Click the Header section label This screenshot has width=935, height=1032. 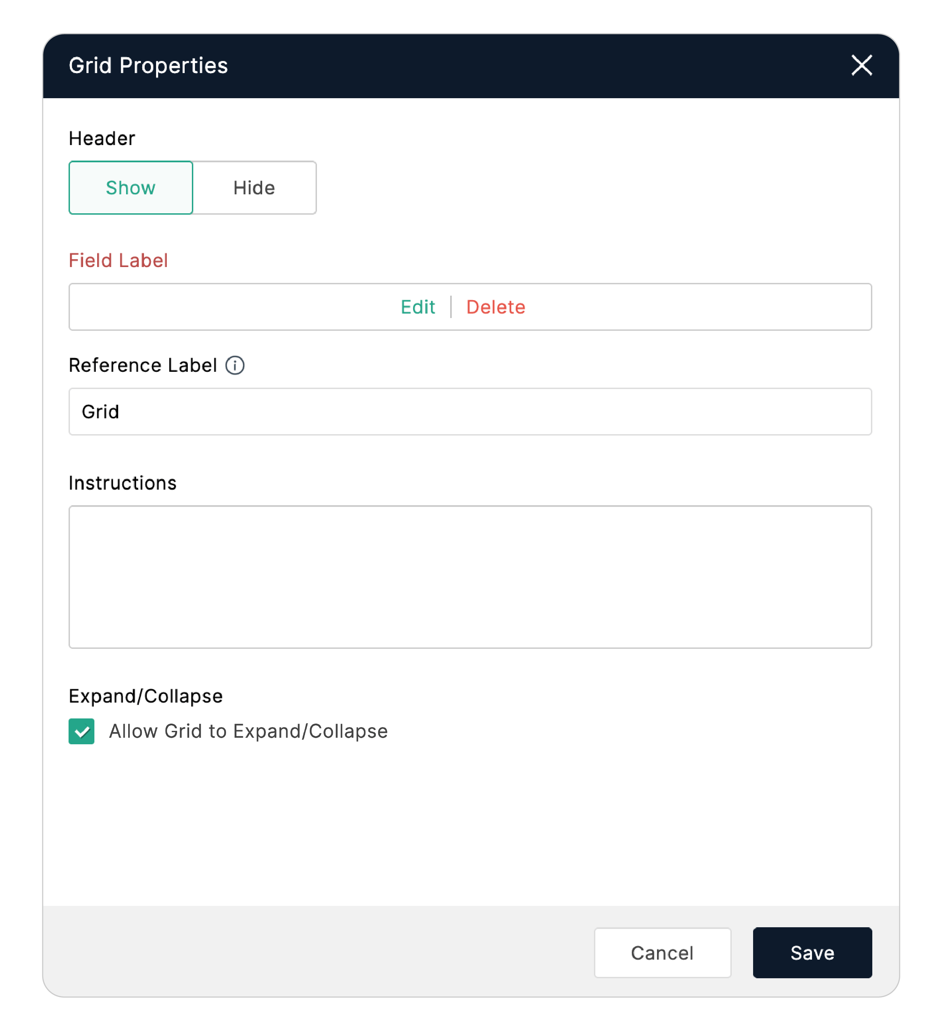click(102, 139)
